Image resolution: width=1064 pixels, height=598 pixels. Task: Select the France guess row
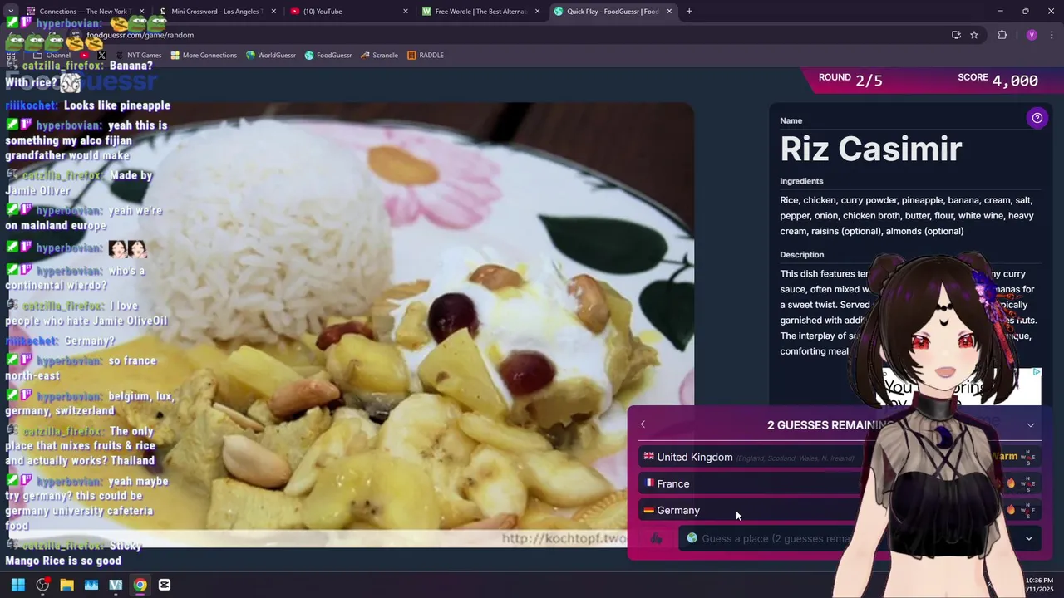click(x=840, y=483)
